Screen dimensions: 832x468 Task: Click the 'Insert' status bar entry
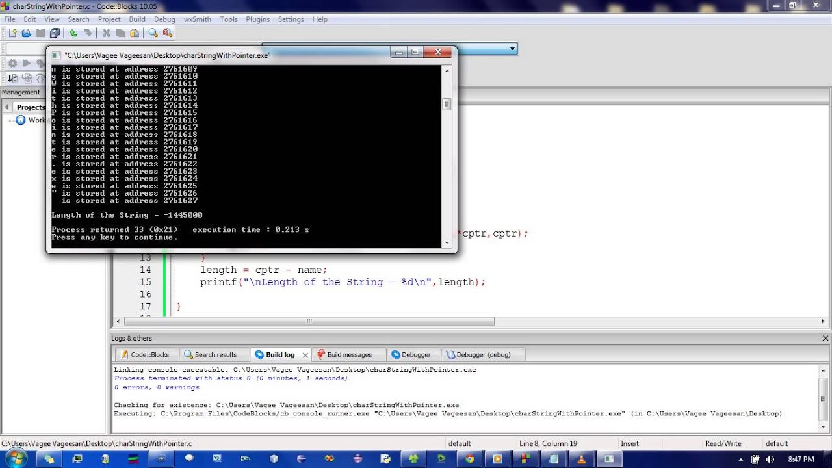pos(630,443)
